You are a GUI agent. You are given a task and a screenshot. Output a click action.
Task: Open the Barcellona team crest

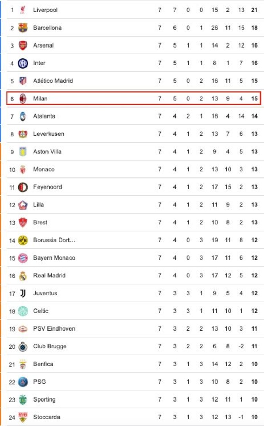click(x=23, y=28)
